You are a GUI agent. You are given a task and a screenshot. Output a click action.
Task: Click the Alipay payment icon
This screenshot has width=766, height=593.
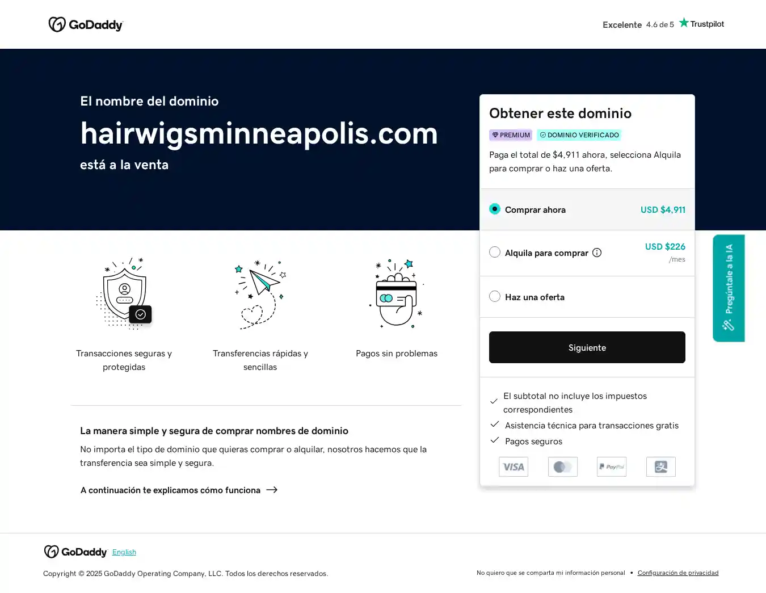pyautogui.click(x=660, y=466)
